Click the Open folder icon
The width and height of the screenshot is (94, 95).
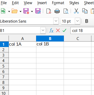(15, 11)
